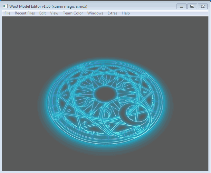Open the Help menu
The image size is (211, 173).
pos(126,13)
